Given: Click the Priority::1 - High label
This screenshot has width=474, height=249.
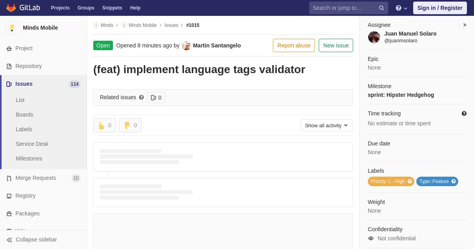Looking at the screenshot, I should click(388, 181).
